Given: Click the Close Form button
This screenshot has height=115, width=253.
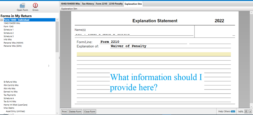Looking at the screenshot, I should [90, 111].
